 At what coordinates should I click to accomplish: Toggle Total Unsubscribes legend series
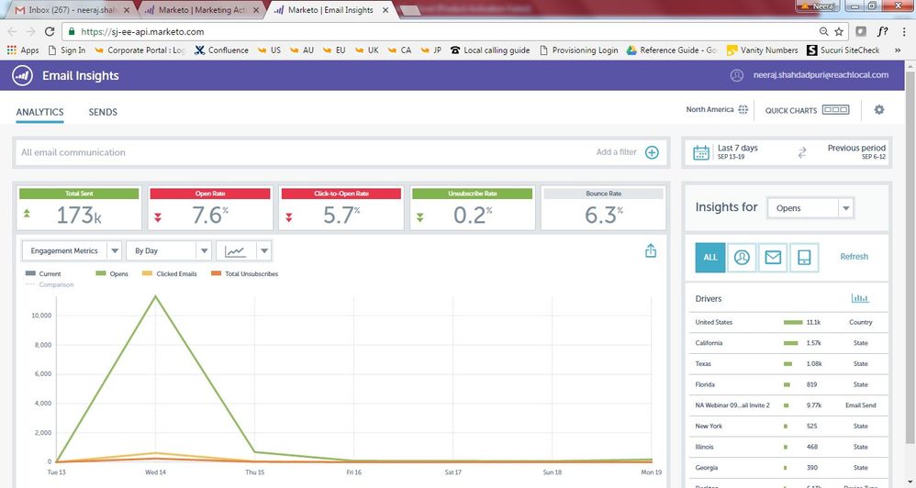click(x=243, y=273)
